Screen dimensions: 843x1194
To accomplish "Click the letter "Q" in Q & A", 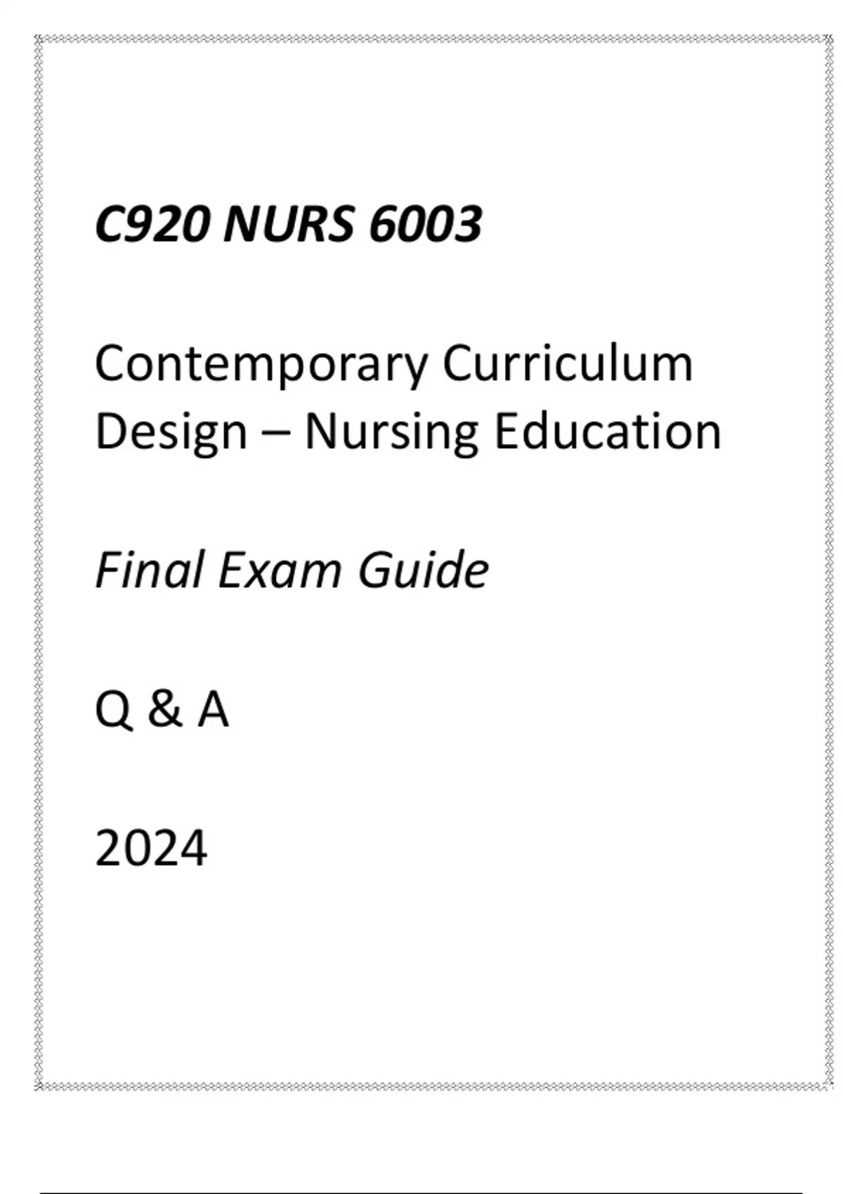I will [x=113, y=710].
